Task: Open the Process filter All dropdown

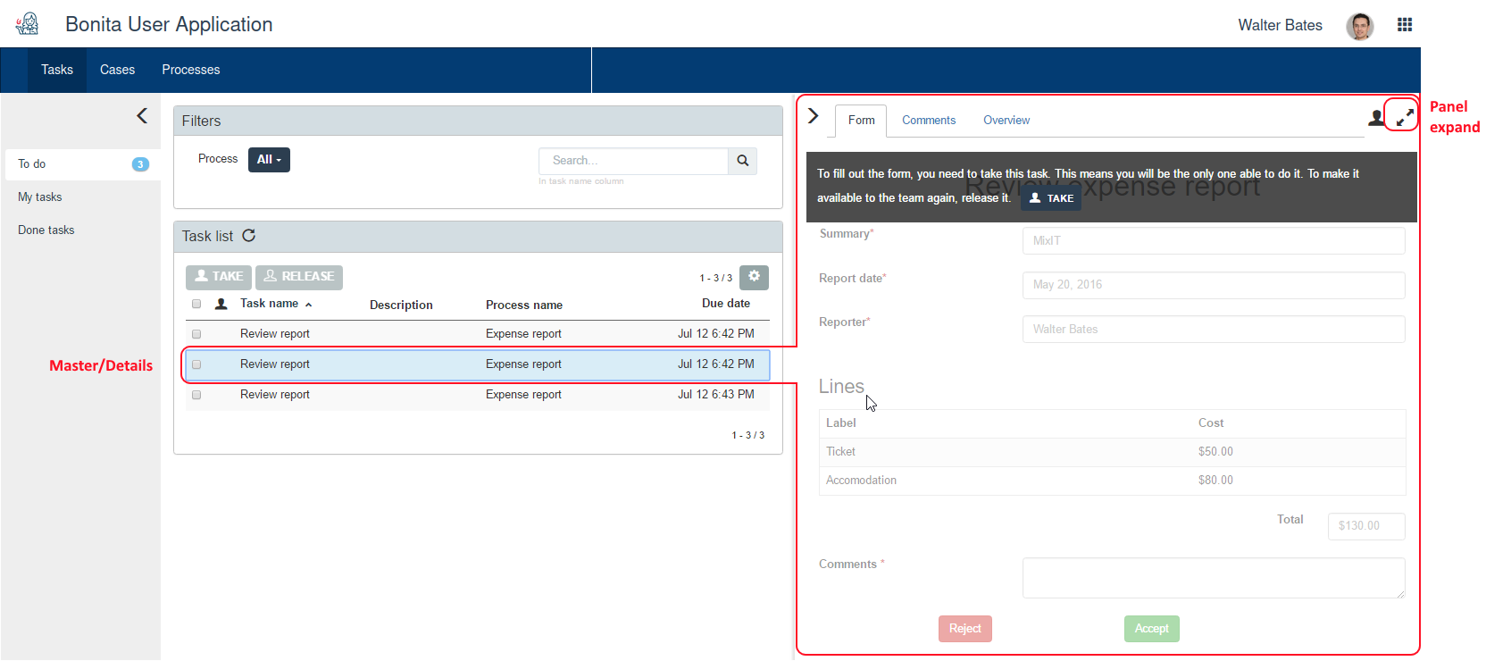Action: pos(269,160)
